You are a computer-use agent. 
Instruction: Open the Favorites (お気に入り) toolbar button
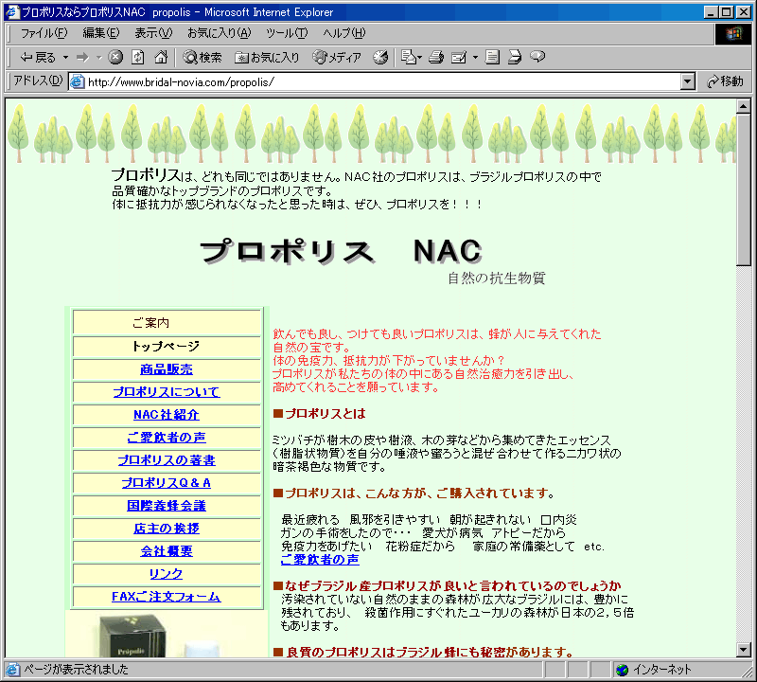(x=267, y=58)
